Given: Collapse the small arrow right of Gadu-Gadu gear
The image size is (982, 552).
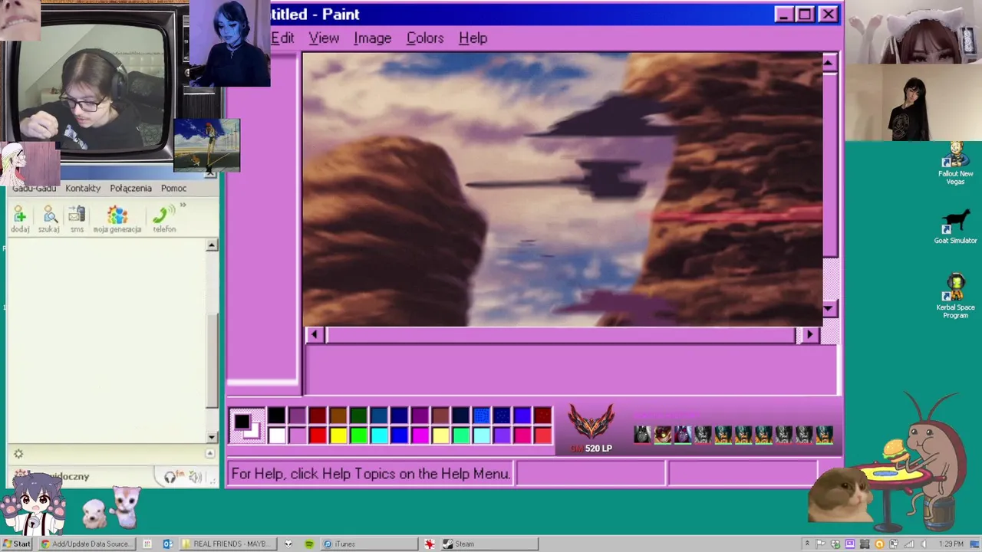Looking at the screenshot, I should (209, 453).
